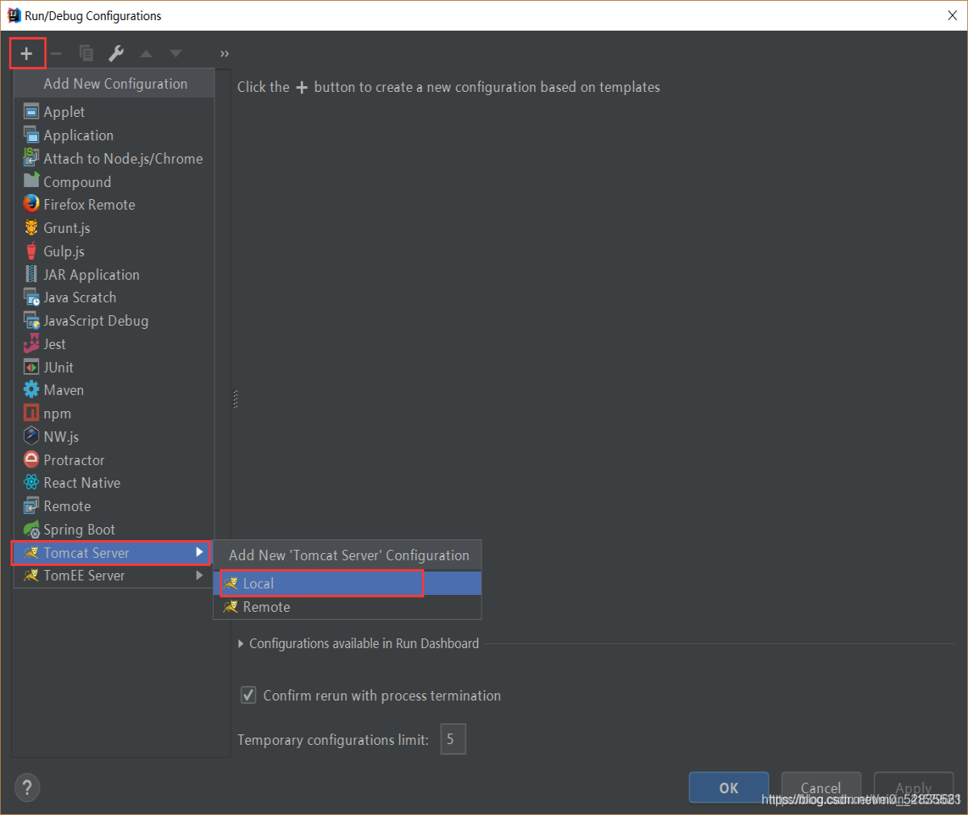The image size is (968, 815).
Task: Select the Spring Boot text entry
Action: point(79,530)
